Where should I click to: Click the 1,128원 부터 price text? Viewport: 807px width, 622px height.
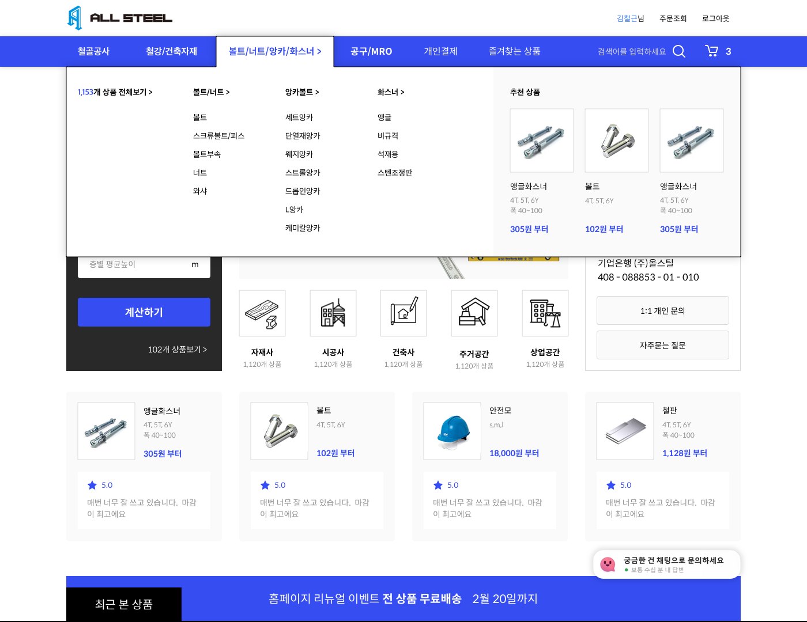(685, 453)
